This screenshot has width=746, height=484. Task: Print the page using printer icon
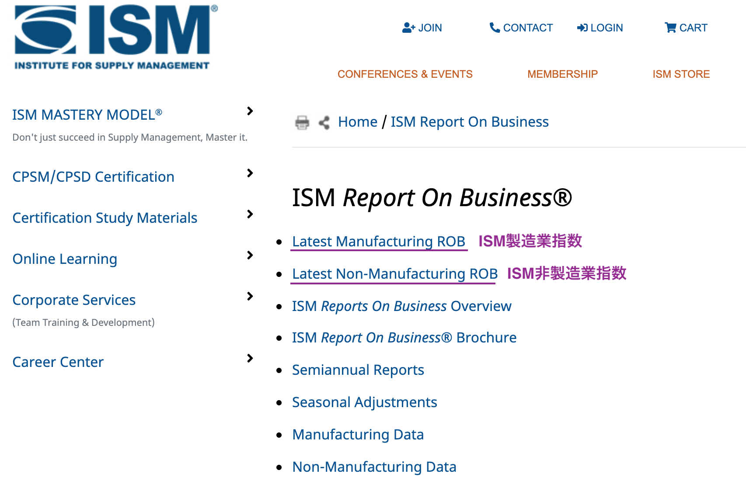coord(302,122)
